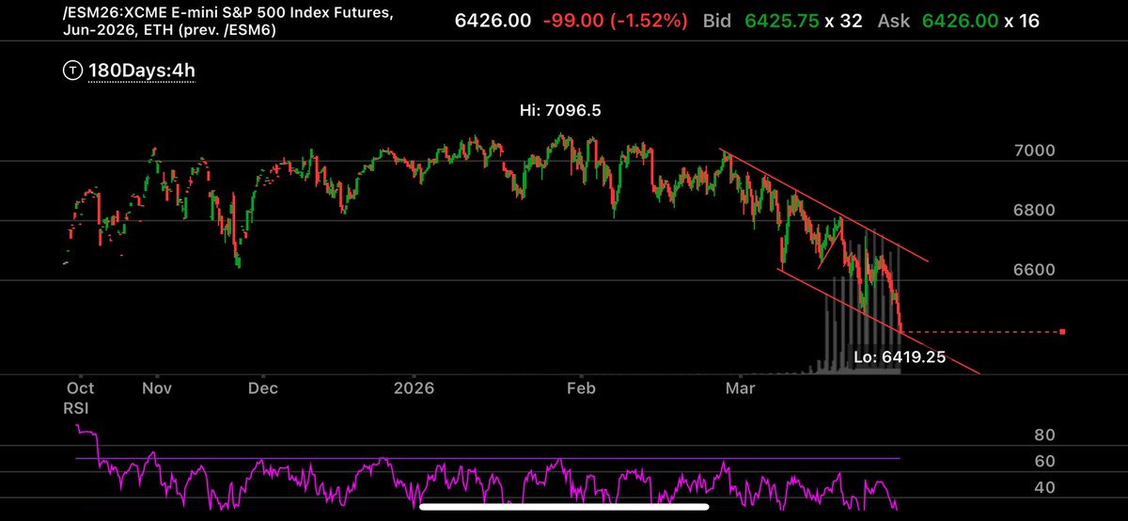The image size is (1128, 521).
Task: Select the Feb date axis label
Action: tap(583, 388)
